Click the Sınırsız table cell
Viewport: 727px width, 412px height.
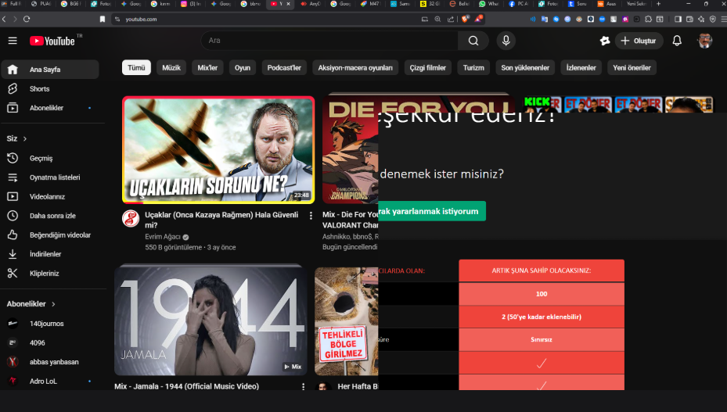542,340
